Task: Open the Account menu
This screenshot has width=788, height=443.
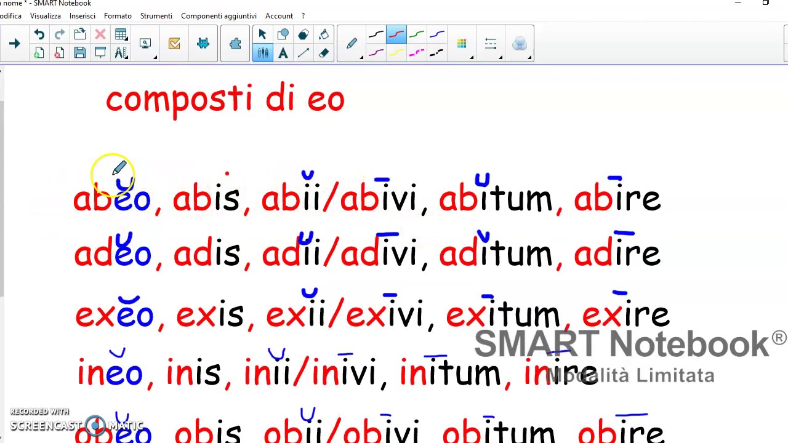Action: click(279, 15)
